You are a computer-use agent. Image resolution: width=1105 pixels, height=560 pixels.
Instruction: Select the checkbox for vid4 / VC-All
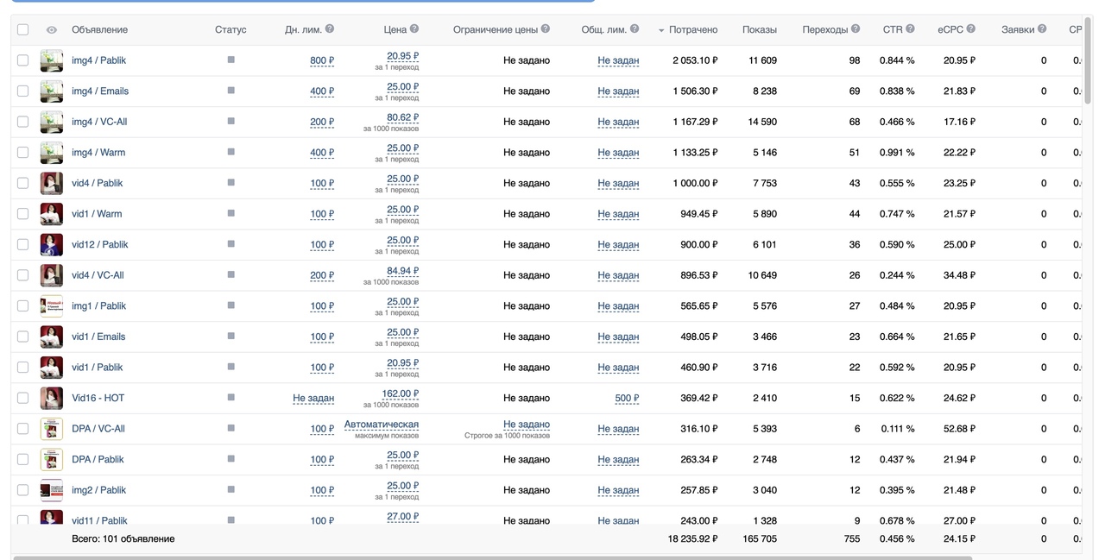23,274
